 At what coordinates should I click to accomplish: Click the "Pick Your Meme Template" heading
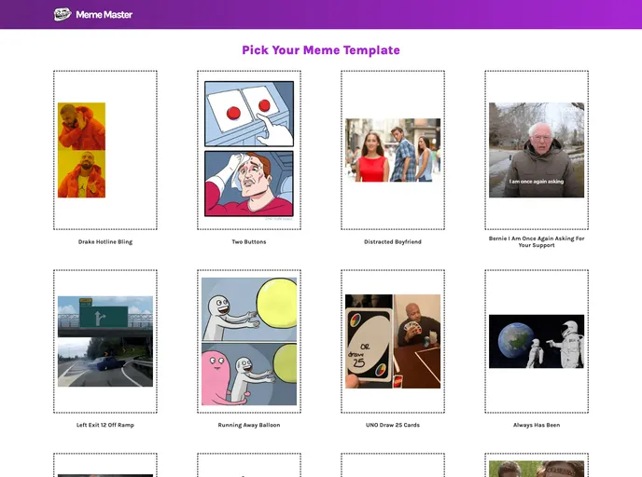[x=321, y=50]
